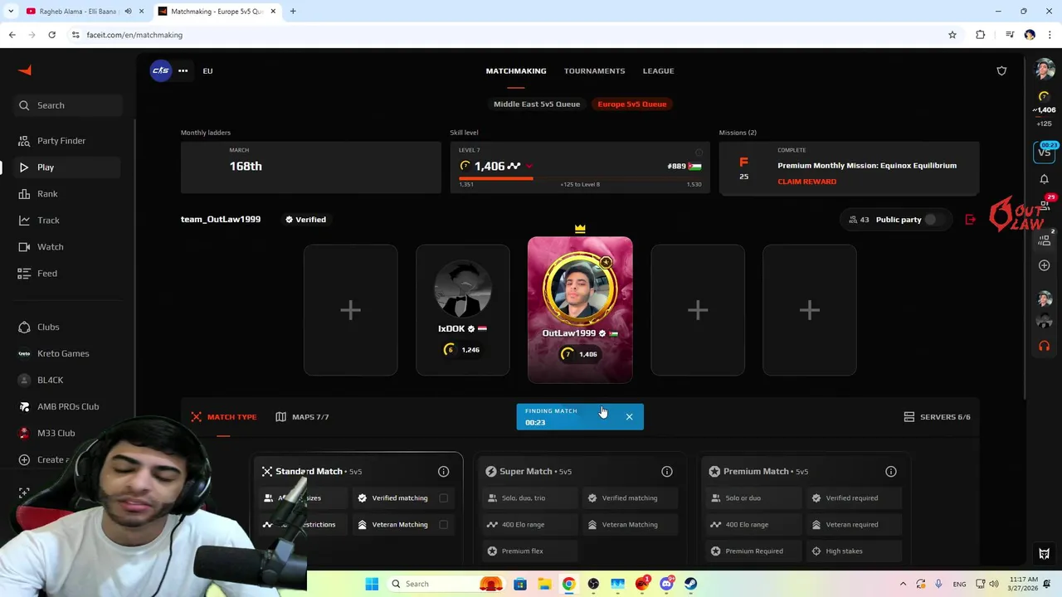Screen dimensions: 1062x597
Task: Select the Super Match card title
Action: (528, 472)
